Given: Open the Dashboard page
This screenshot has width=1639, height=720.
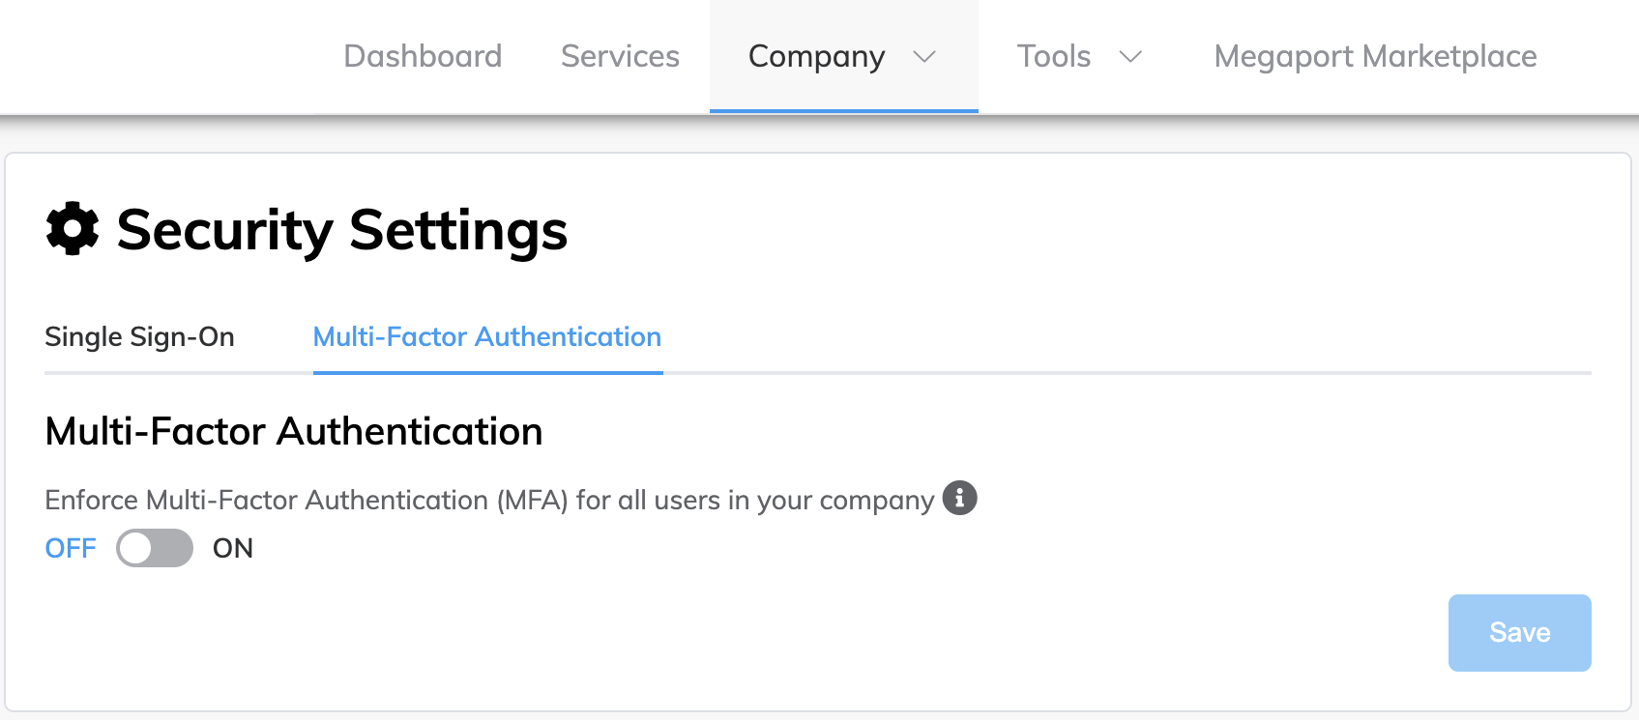Looking at the screenshot, I should [423, 56].
